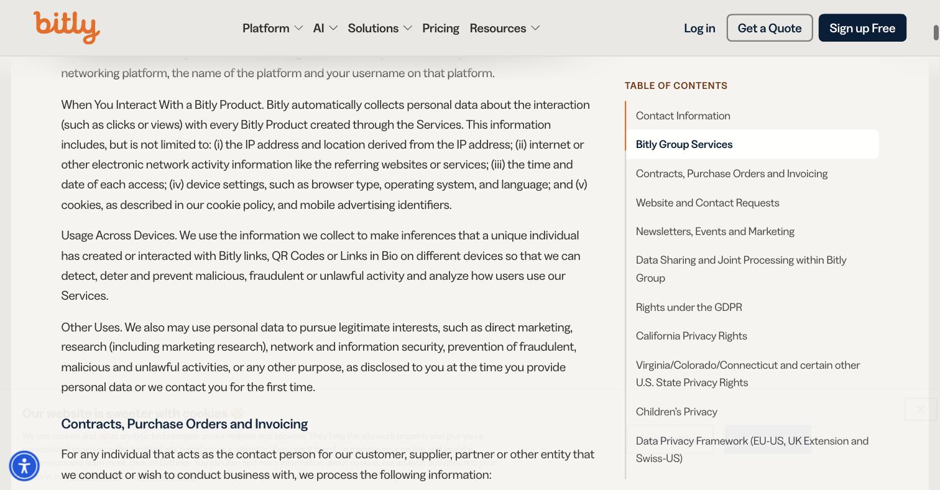
Task: Expand the Resources dropdown menu
Action: pos(505,28)
